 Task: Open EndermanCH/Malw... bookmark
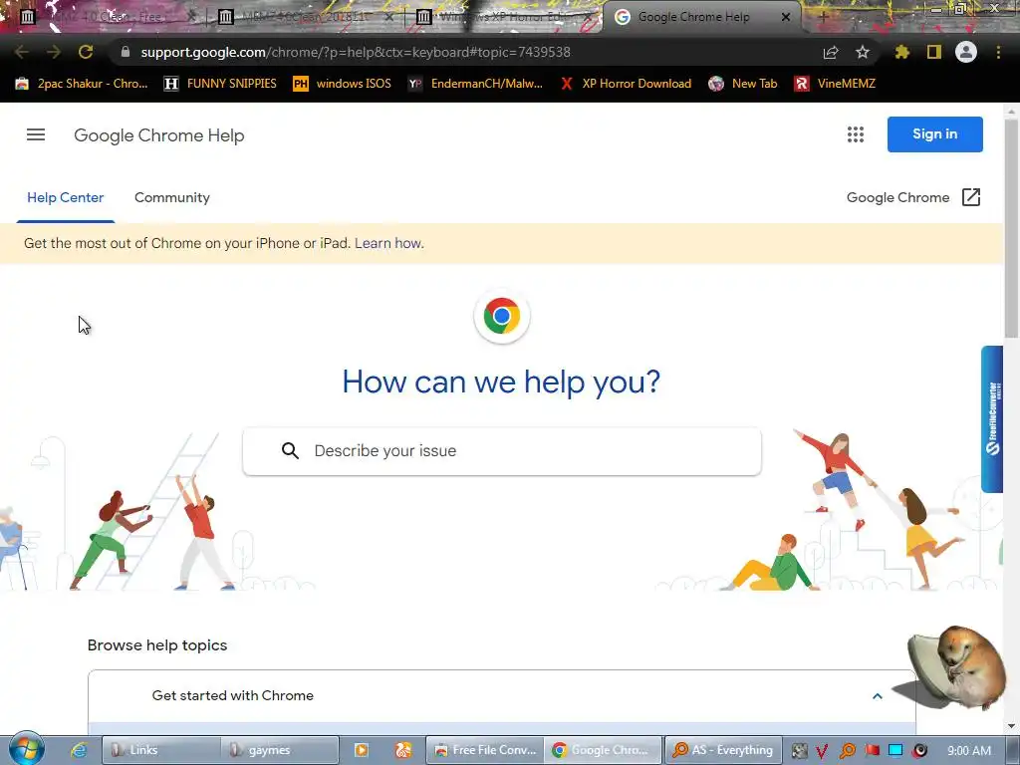(x=475, y=84)
